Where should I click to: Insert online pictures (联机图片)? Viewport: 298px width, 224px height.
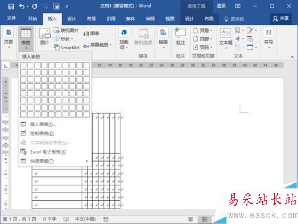[66, 30]
